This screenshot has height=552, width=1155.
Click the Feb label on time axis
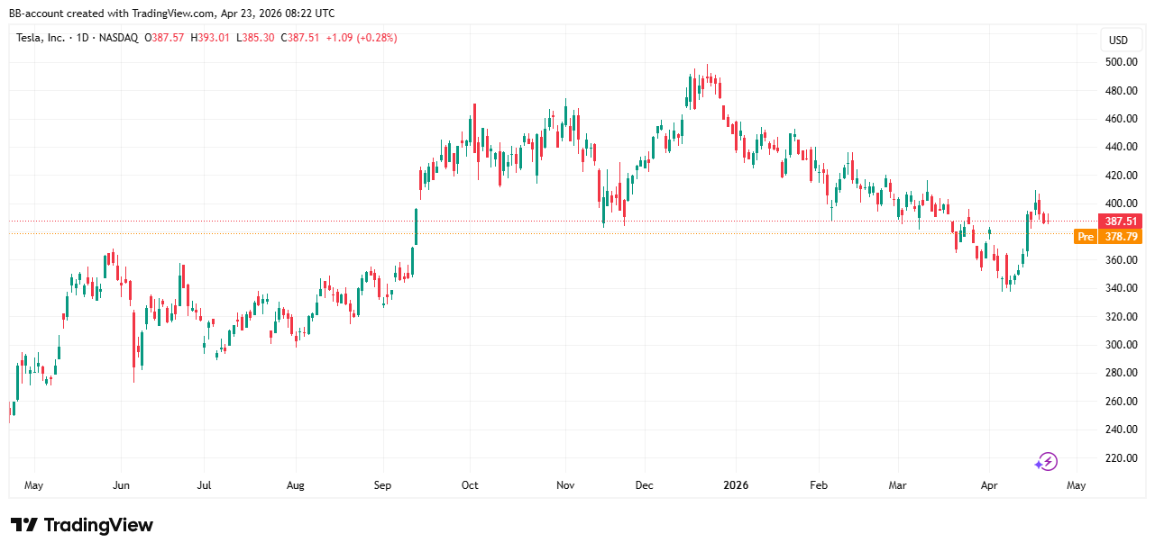pos(818,485)
